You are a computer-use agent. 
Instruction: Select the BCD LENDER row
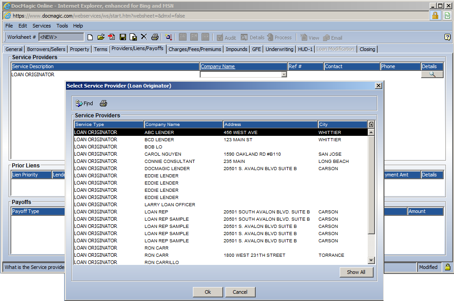tap(220, 139)
